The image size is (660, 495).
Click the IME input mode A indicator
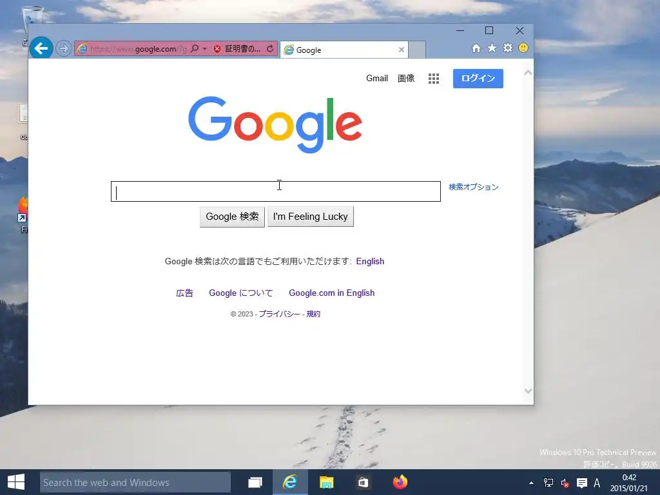pos(597,483)
